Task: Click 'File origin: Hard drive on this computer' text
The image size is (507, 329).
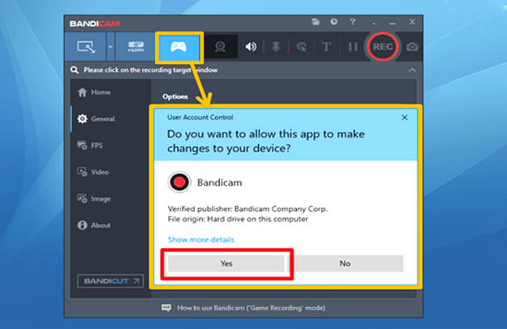Action: click(238, 219)
